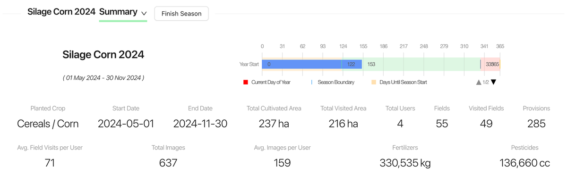Go to next legend page arrow
567x176 pixels.
(493, 82)
